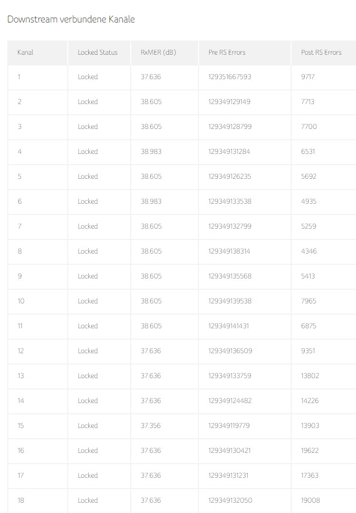This screenshot has height=513, width=356.
Task: Click the Post RS Errors column header
Action: 321,52
